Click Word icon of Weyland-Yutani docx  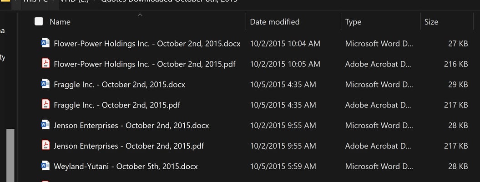45,166
